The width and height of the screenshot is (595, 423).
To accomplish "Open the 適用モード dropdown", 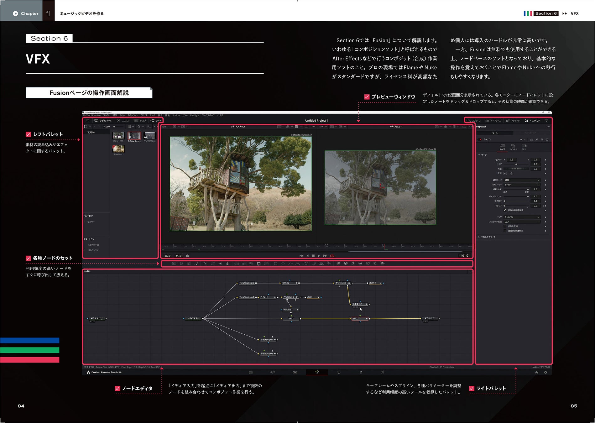I will pos(522,180).
